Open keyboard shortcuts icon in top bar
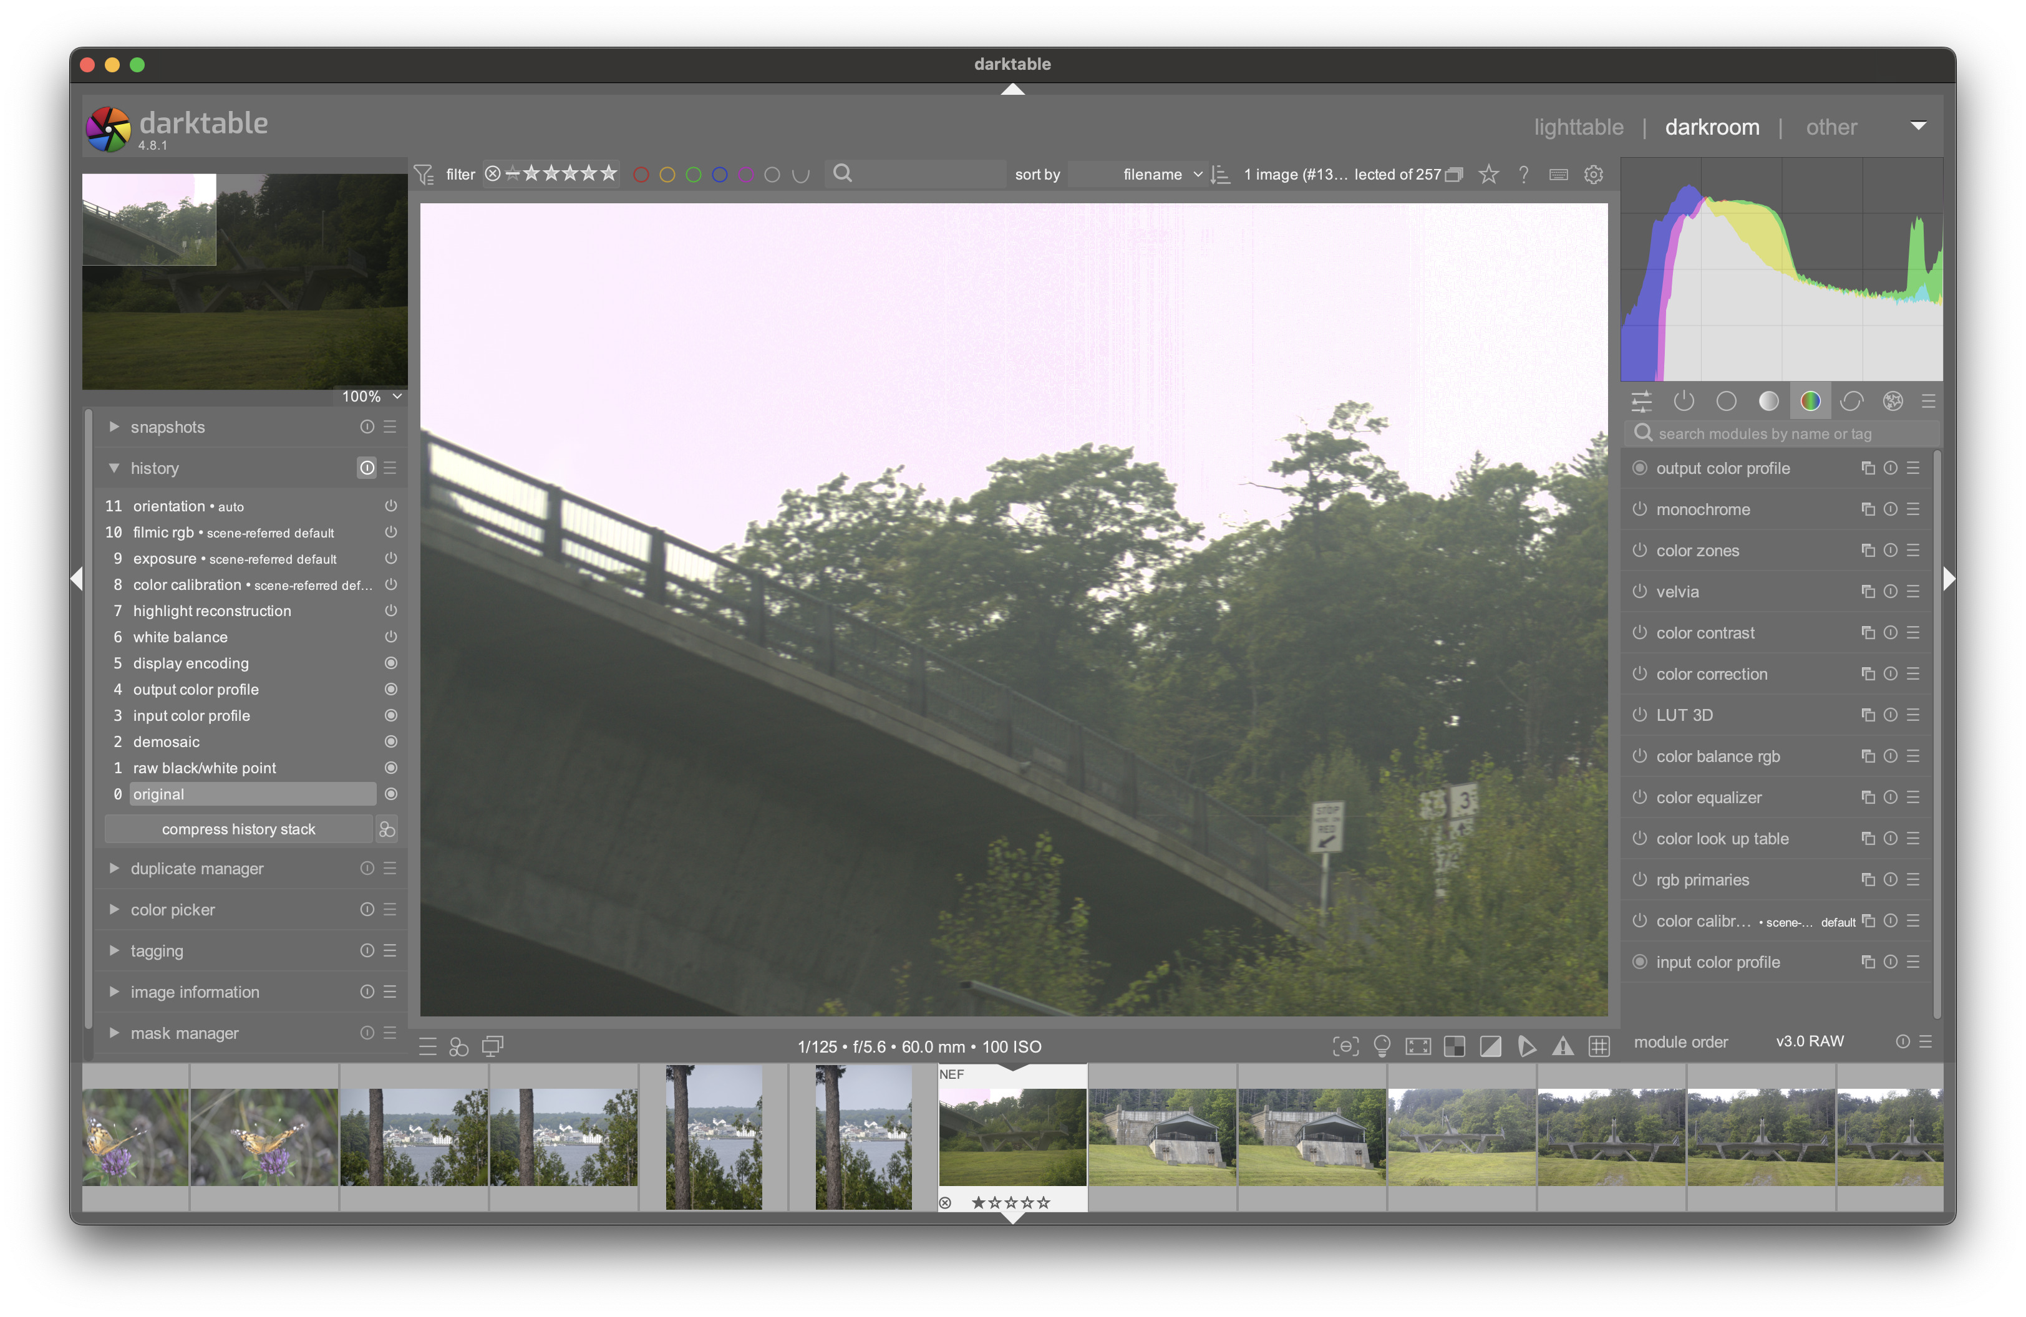The image size is (2026, 1317). pyautogui.click(x=1559, y=175)
